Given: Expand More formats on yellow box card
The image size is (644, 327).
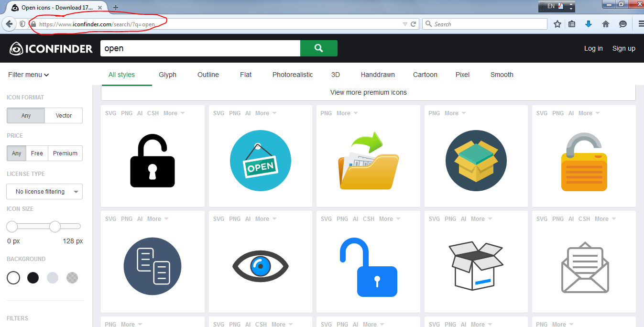Looking at the screenshot, I should point(455,113).
